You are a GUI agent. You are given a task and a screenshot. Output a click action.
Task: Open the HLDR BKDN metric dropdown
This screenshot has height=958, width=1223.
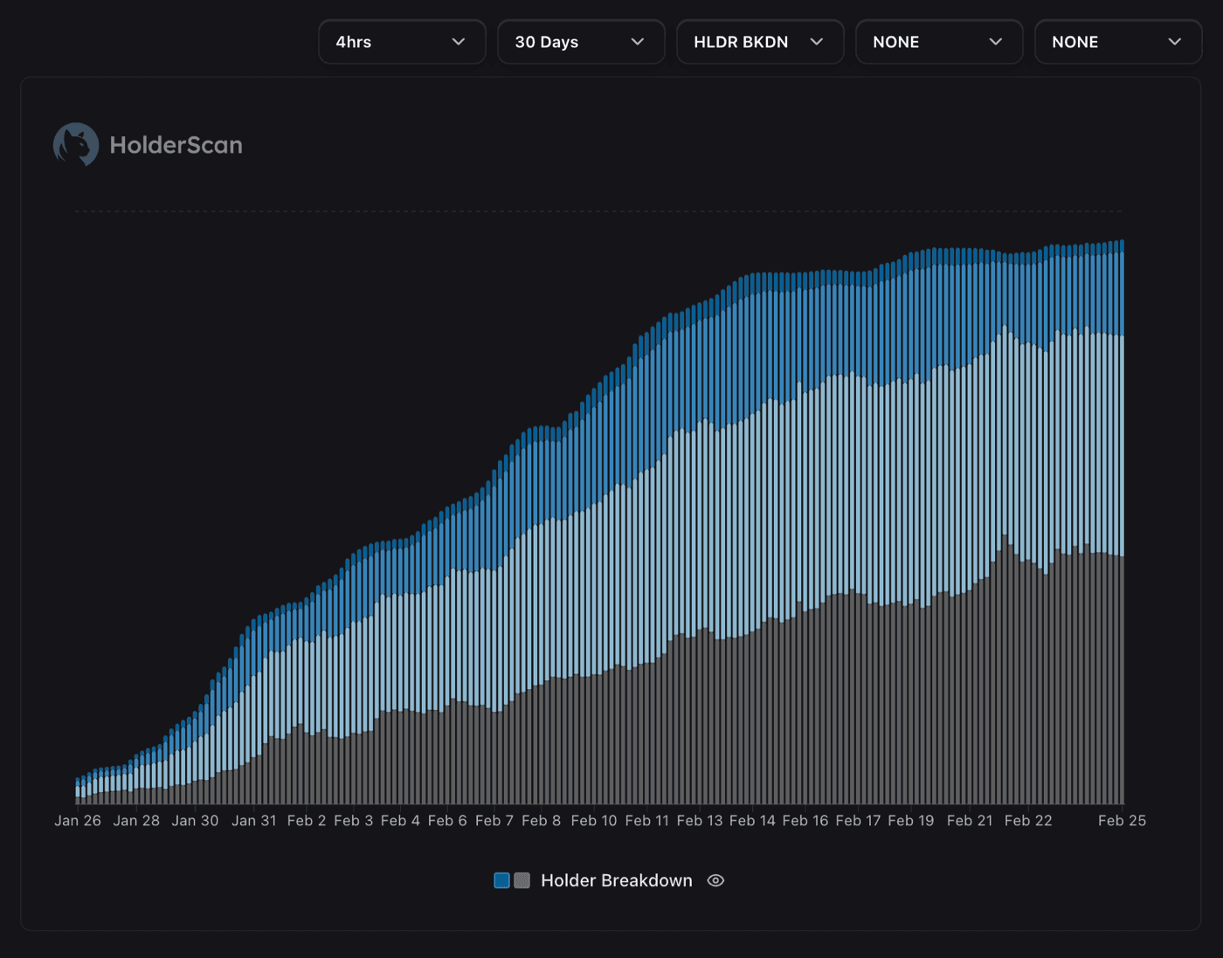[759, 41]
